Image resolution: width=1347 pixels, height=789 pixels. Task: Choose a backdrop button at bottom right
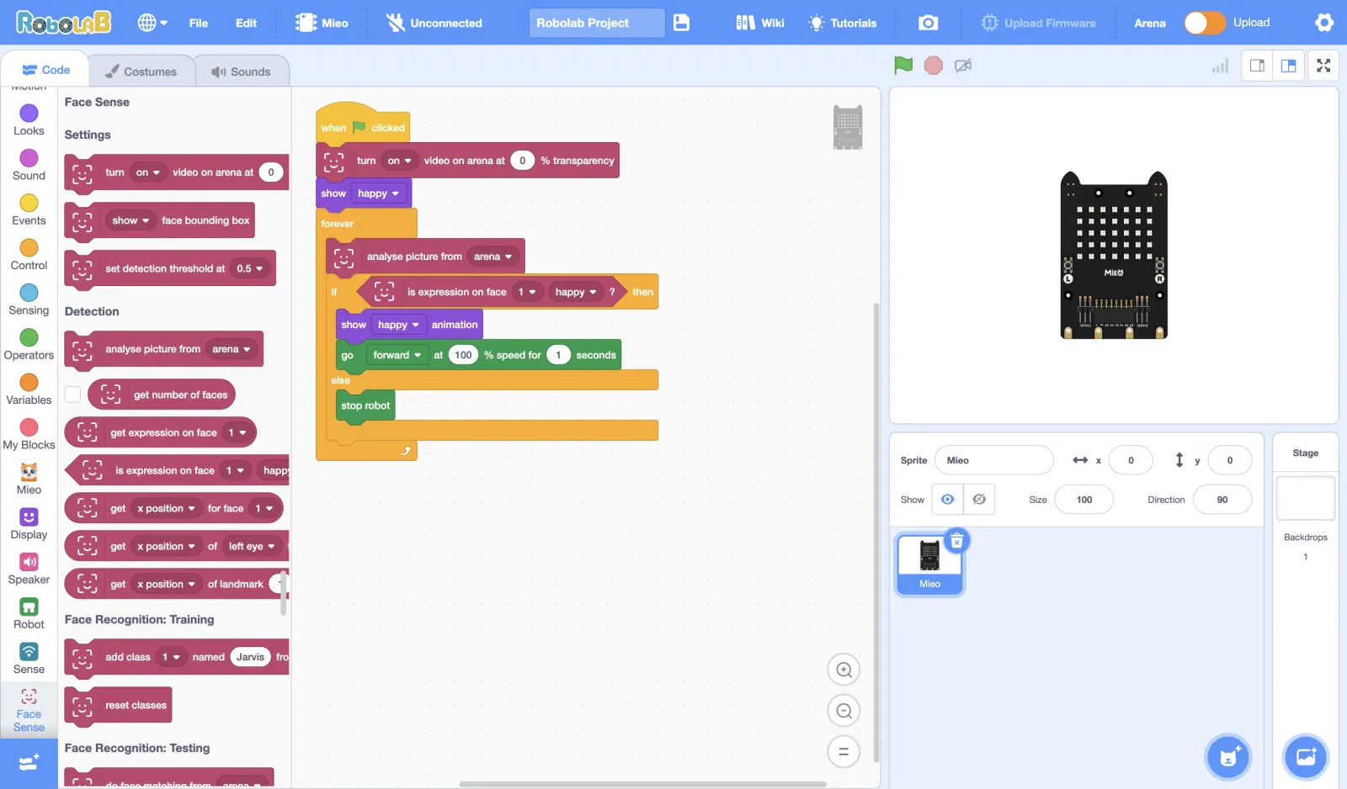pyautogui.click(x=1306, y=757)
